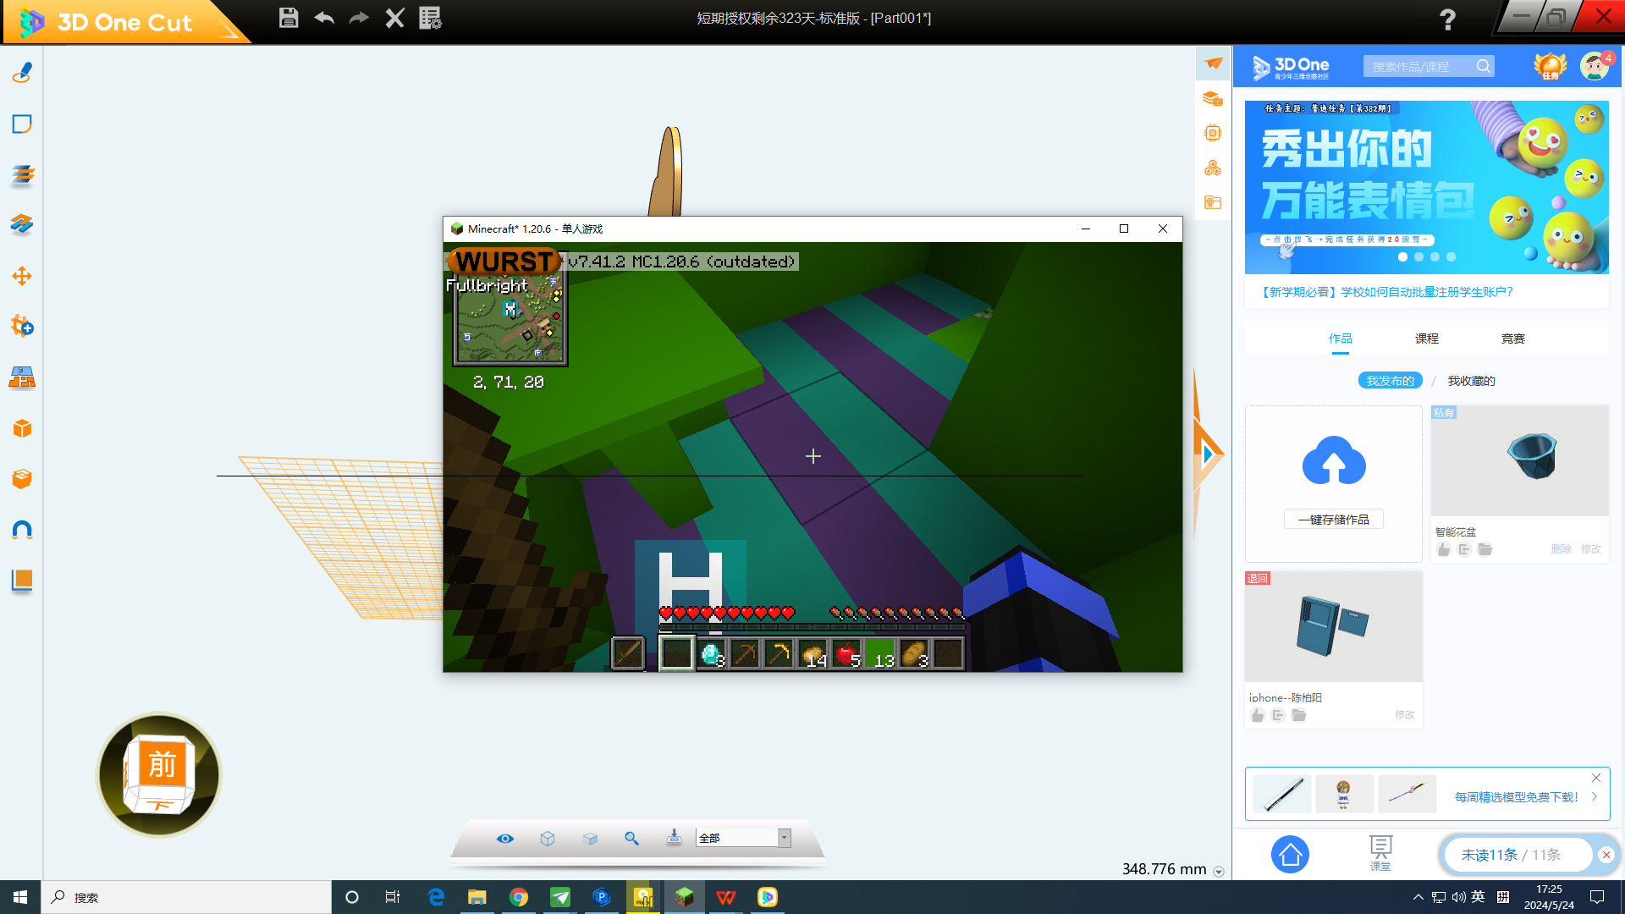Switch to the 课程 tab

[1426, 339]
